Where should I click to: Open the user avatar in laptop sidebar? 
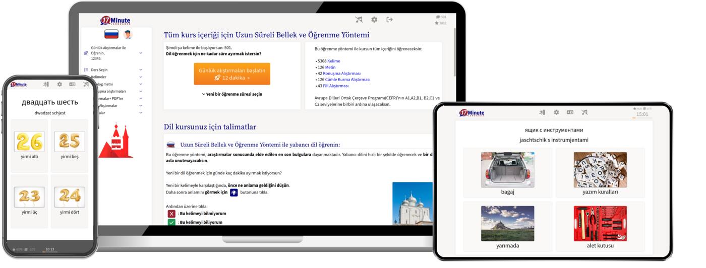coord(128,34)
